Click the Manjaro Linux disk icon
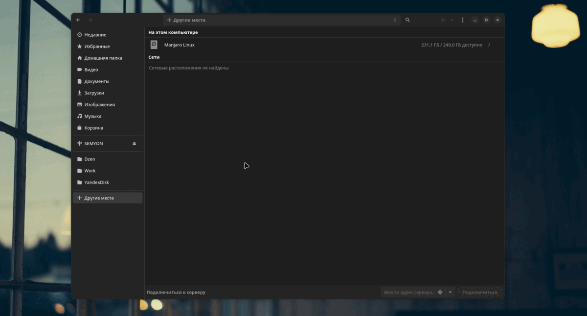587x316 pixels. point(154,45)
